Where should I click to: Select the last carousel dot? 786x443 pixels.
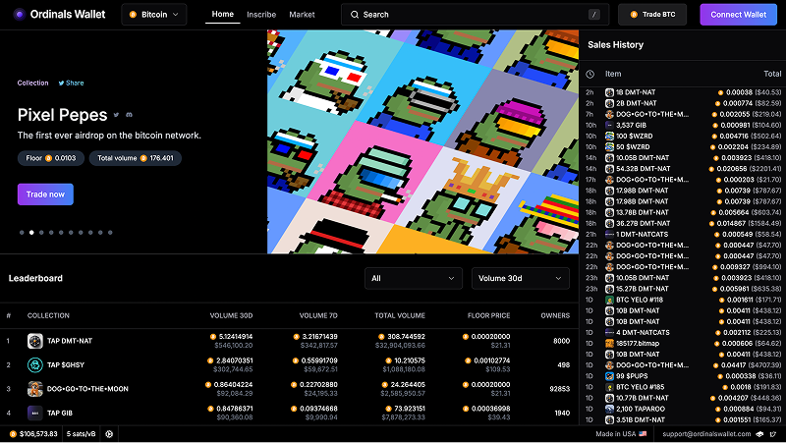[110, 233]
